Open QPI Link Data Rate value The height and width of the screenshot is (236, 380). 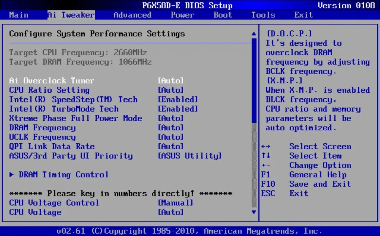click(x=171, y=146)
